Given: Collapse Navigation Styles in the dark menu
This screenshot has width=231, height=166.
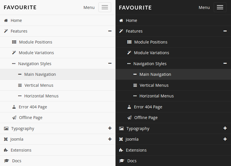Looking at the screenshot, I should (225, 63).
